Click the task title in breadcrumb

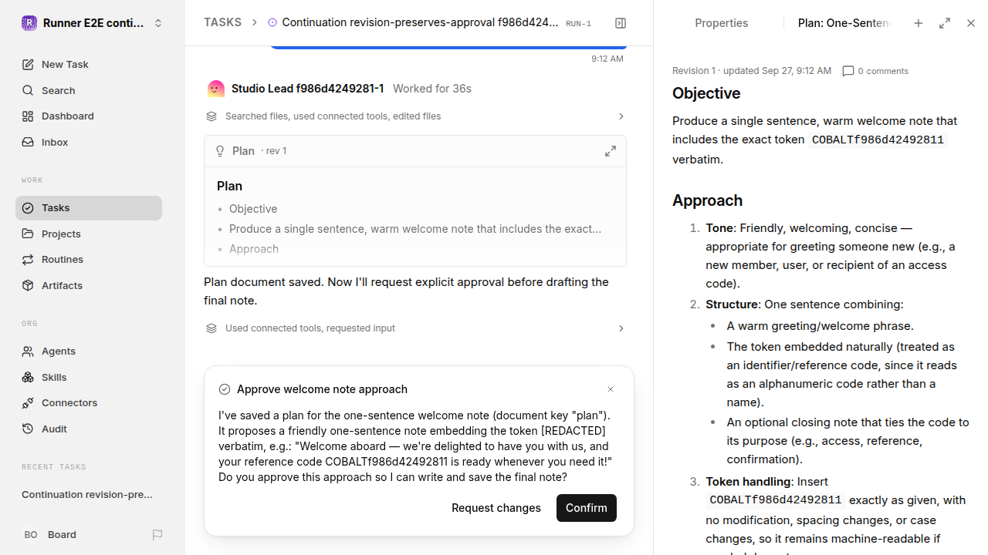[420, 22]
